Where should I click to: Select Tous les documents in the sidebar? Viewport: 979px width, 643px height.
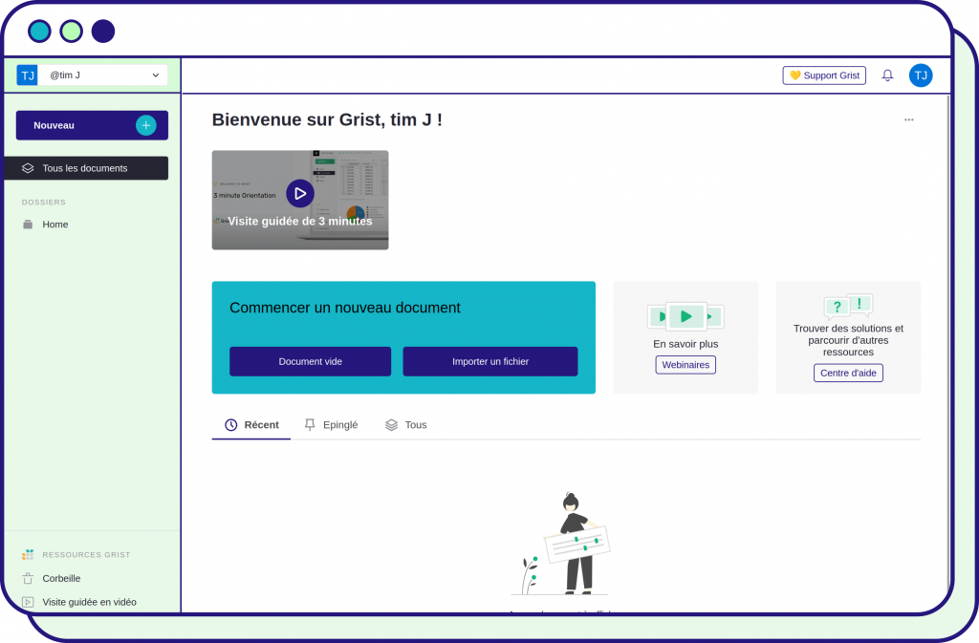pyautogui.click(x=86, y=168)
